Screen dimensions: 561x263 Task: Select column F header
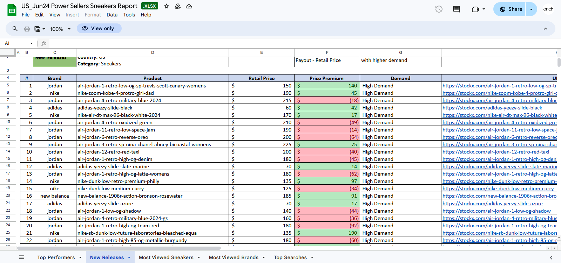327,52
